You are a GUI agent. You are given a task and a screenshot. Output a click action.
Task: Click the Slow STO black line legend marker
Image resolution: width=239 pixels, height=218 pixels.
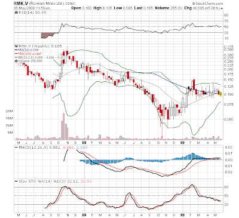tap(16, 182)
